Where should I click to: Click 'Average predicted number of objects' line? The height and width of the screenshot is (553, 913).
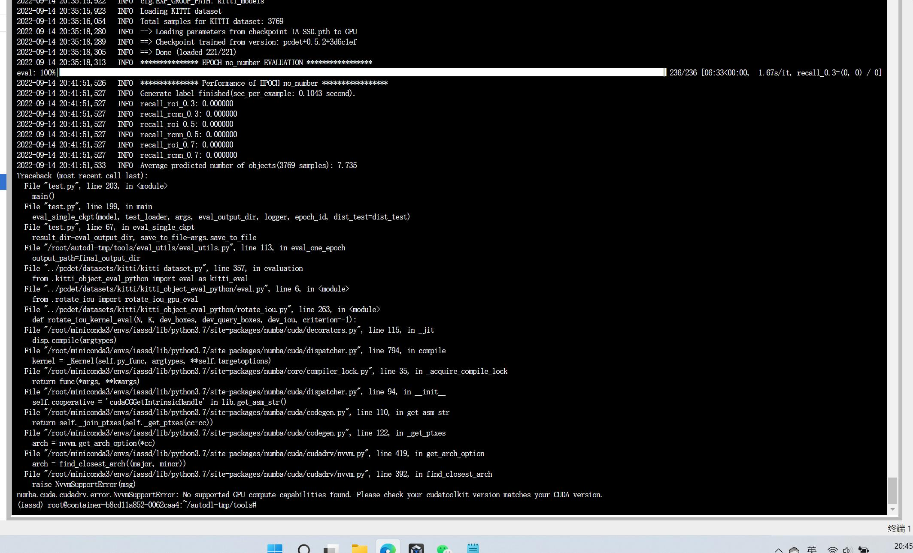(249, 165)
